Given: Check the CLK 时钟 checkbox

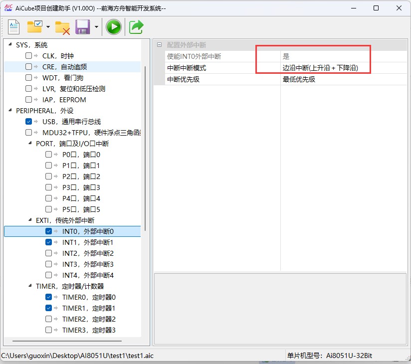Looking at the screenshot, I should [28, 55].
